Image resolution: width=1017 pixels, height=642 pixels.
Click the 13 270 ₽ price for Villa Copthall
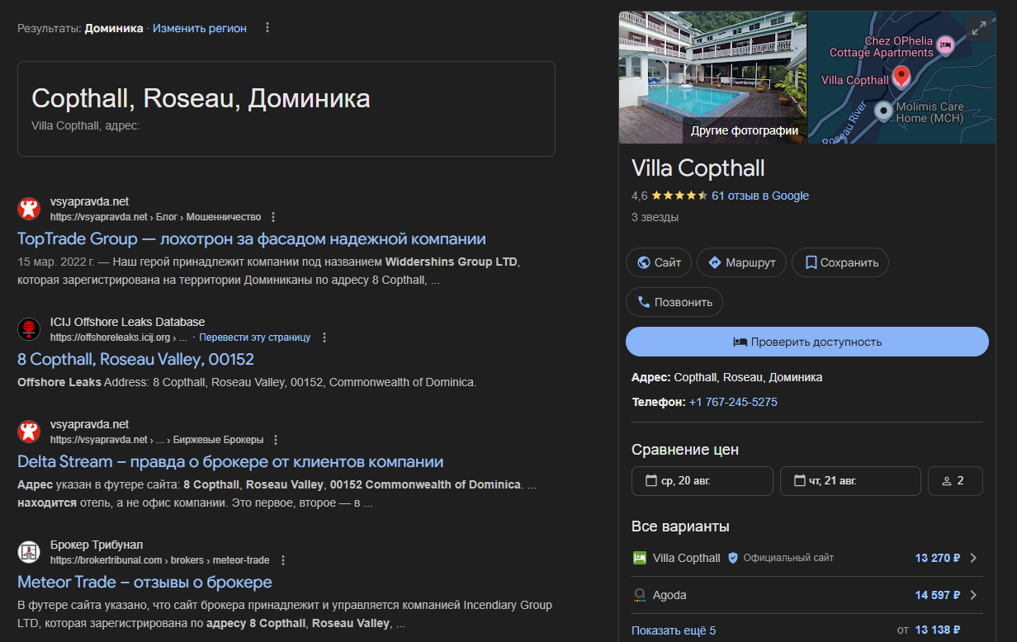point(938,558)
